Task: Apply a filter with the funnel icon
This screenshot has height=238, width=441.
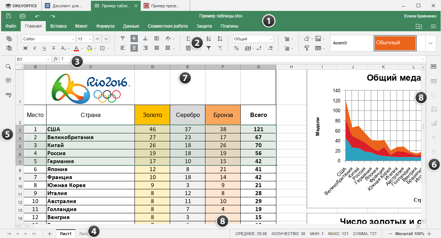Action: [209, 48]
